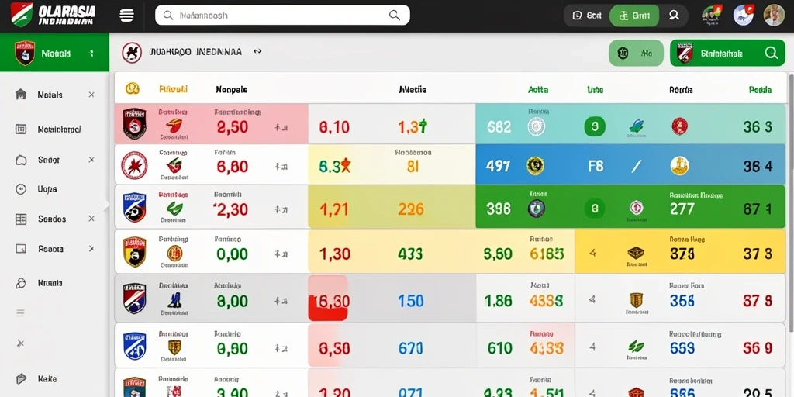Click the home icon in the left sidebar
Image resolution: width=794 pixels, height=397 pixels.
pos(21,94)
